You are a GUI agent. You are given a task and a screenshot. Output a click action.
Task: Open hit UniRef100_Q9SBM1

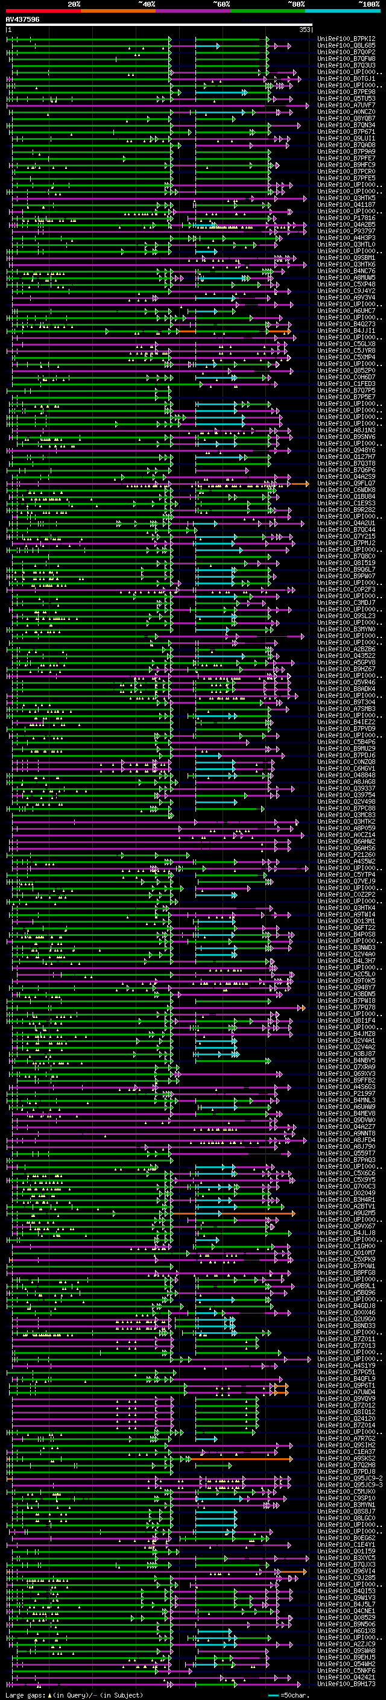(346, 258)
